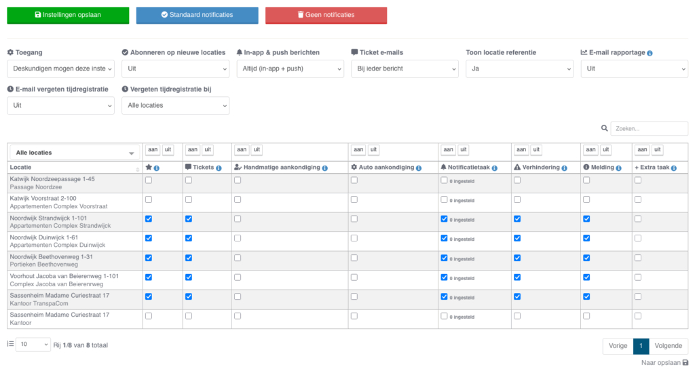Uncheck Verhindering for Noordwijk Duinwijck 1-61
The image size is (695, 371).
pos(517,238)
